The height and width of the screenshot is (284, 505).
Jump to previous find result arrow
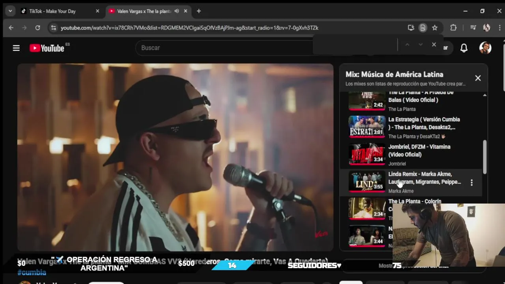coord(407,45)
